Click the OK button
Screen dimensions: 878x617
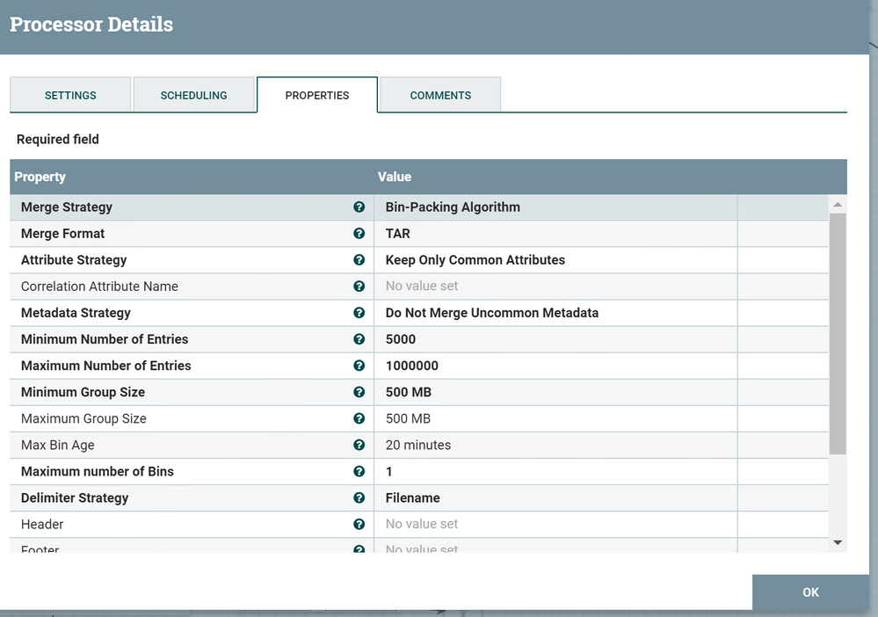tap(810, 592)
